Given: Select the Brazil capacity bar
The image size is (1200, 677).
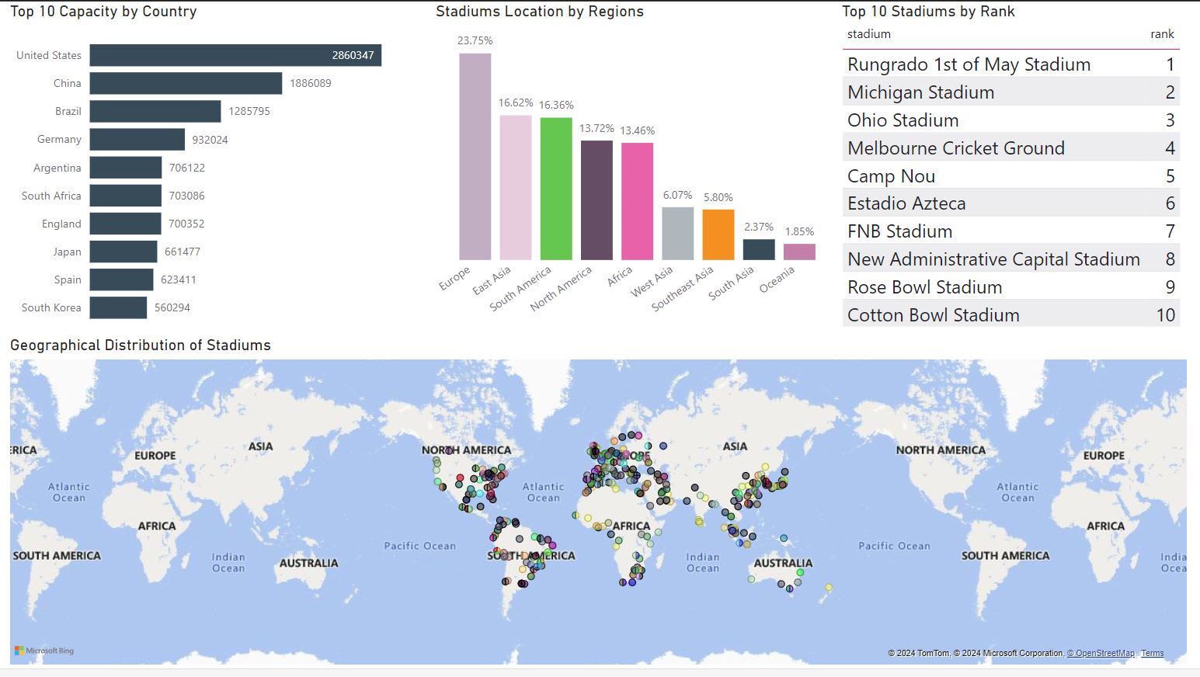Looking at the screenshot, I should coord(155,111).
